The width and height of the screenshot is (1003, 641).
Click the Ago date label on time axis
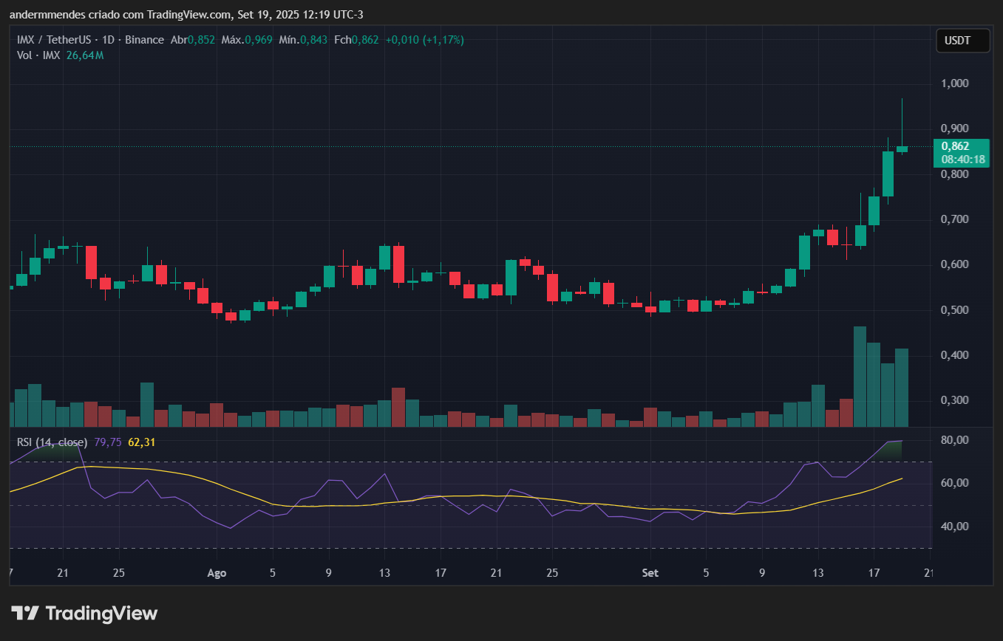(217, 573)
